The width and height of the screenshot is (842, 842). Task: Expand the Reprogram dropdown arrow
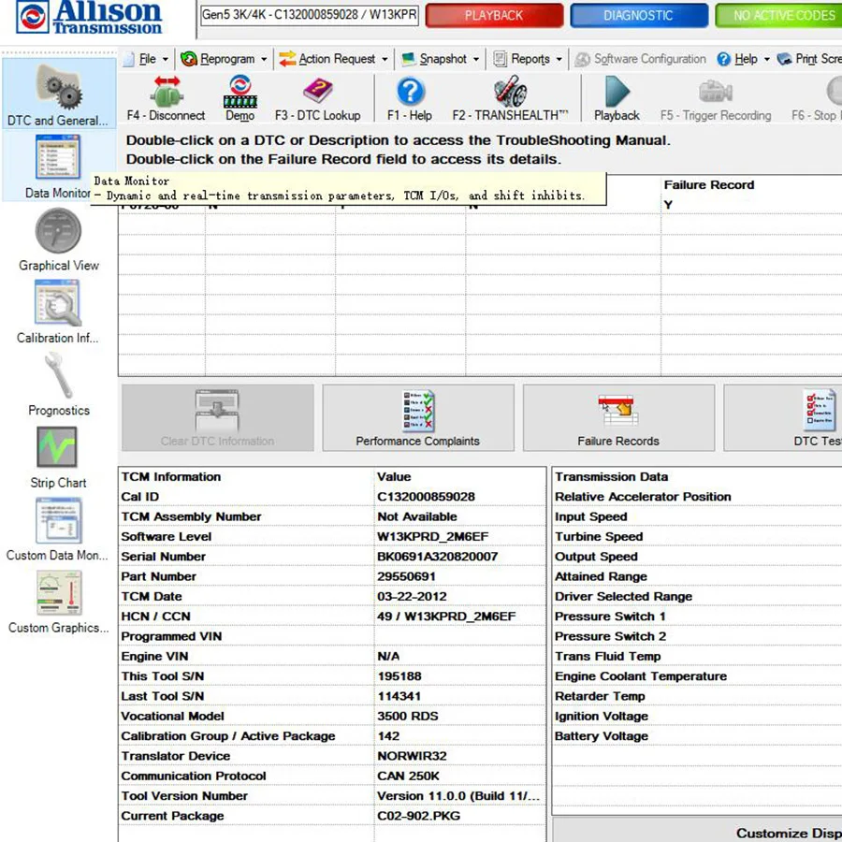264,59
